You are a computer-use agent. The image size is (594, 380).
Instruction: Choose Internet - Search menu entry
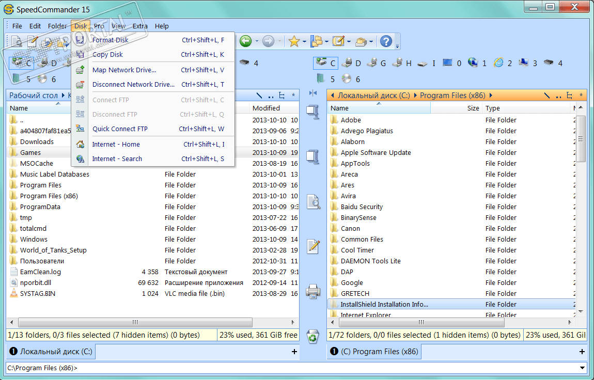153,159
